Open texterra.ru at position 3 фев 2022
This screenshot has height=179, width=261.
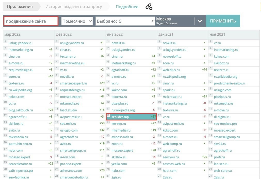pos(68,57)
